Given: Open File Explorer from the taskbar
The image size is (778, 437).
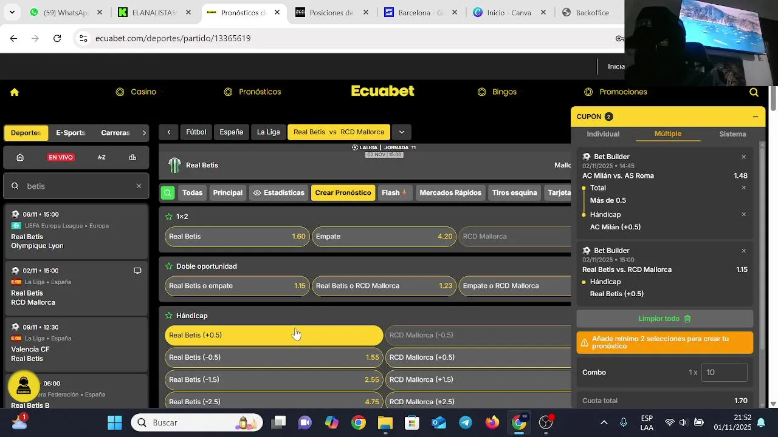Looking at the screenshot, I should pos(385,422).
